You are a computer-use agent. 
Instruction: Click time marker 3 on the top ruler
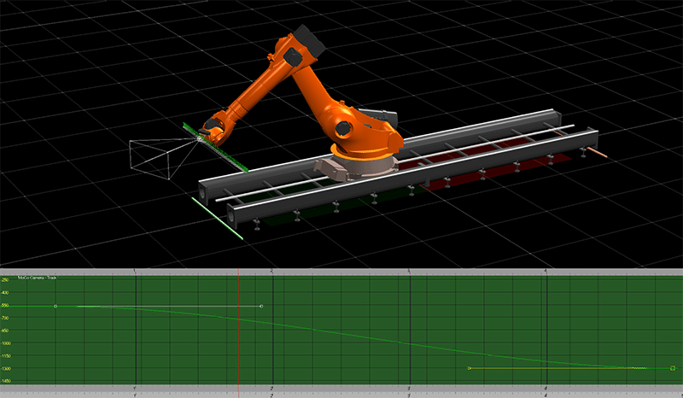pos(410,272)
